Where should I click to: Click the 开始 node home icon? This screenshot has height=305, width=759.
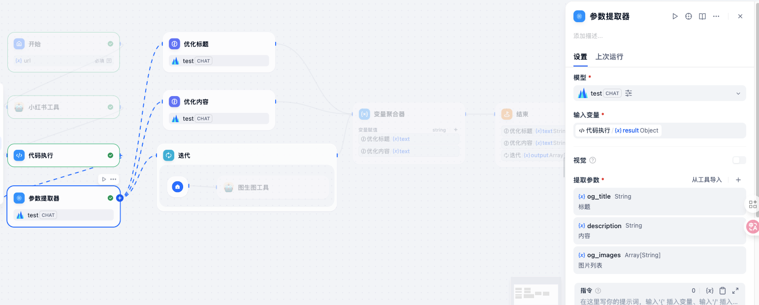tap(19, 44)
